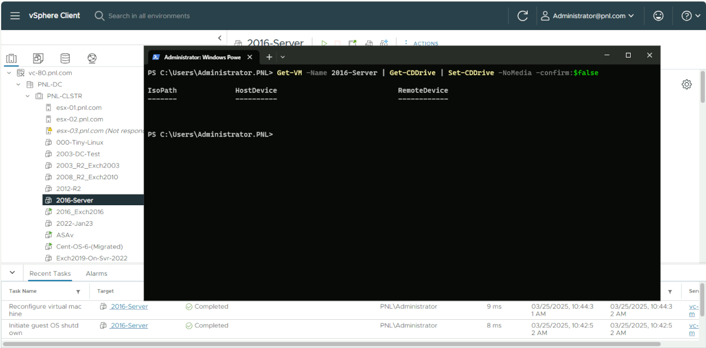Click the column filter icon beside the Server column
This screenshot has width=706, height=348.
point(670,292)
